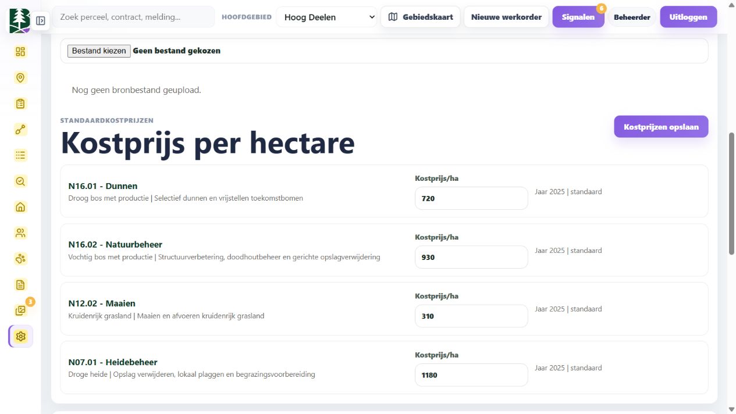Open the clipboard work orders icon
The image size is (736, 414).
[21, 103]
